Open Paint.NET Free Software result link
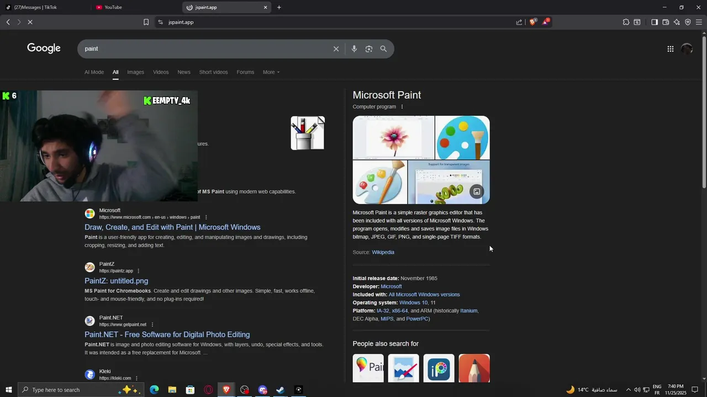Viewport: 707px width, 397px height. pos(167,335)
